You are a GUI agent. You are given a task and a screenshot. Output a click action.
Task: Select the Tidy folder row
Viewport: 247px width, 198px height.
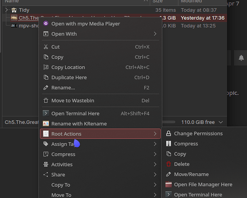click(x=114, y=10)
